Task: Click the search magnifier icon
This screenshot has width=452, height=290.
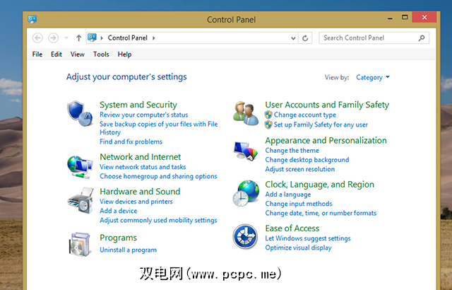Action: [x=422, y=37]
